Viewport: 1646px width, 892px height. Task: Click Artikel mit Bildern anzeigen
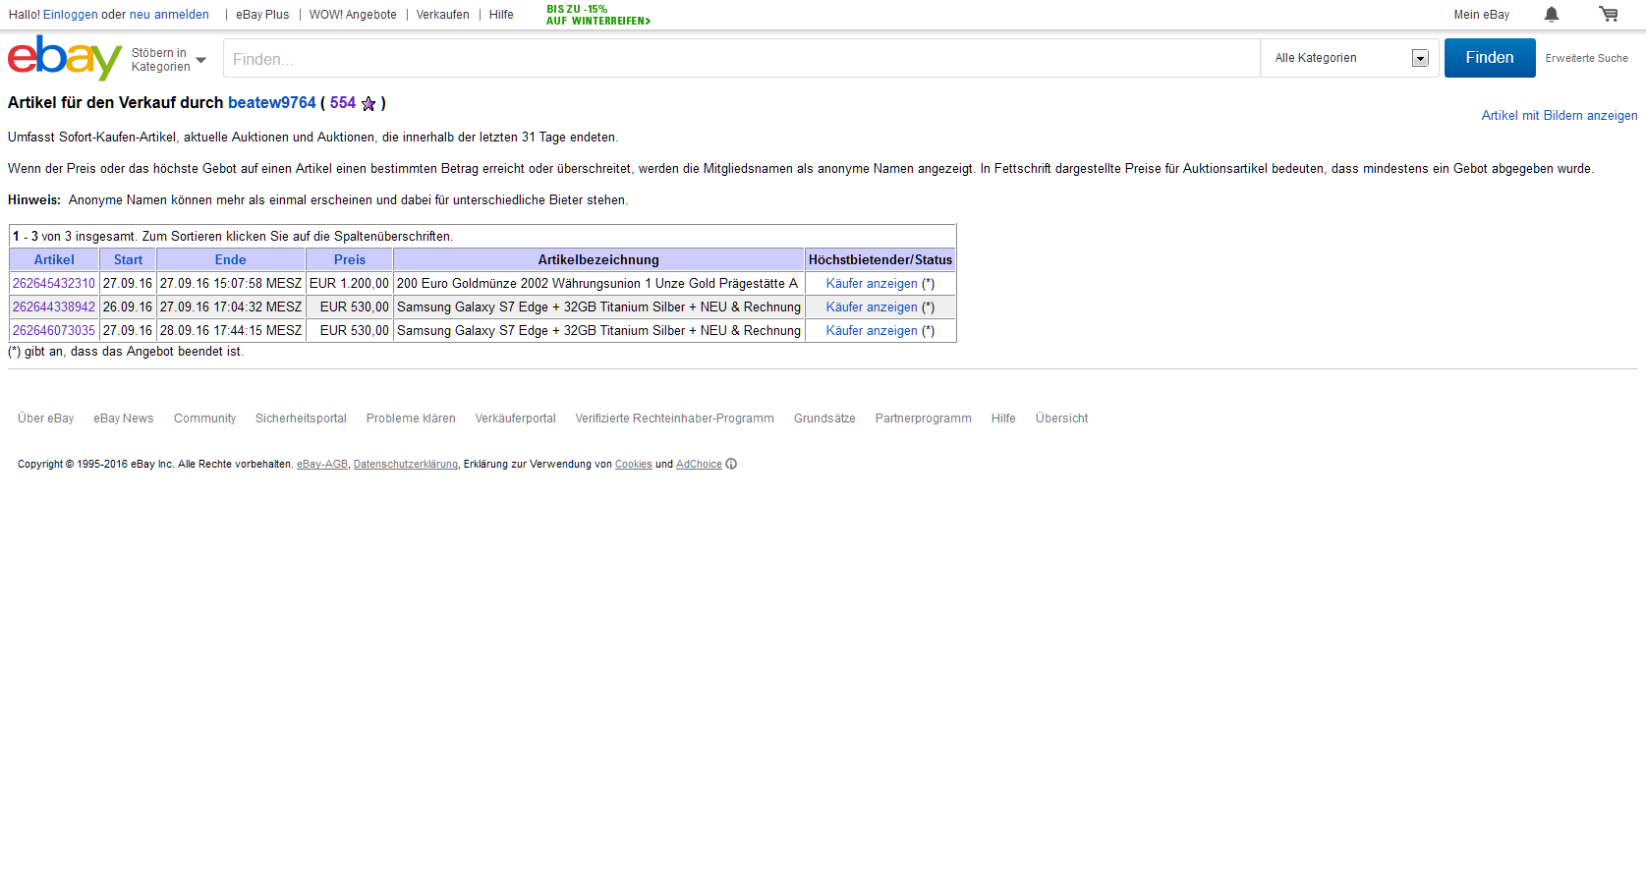tap(1560, 116)
